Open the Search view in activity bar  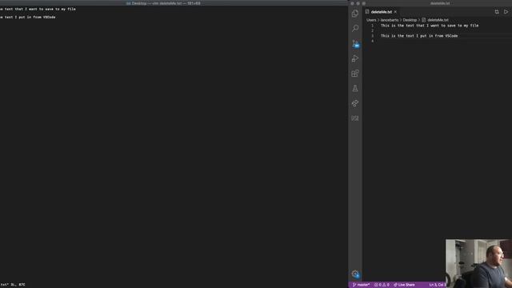pyautogui.click(x=355, y=29)
